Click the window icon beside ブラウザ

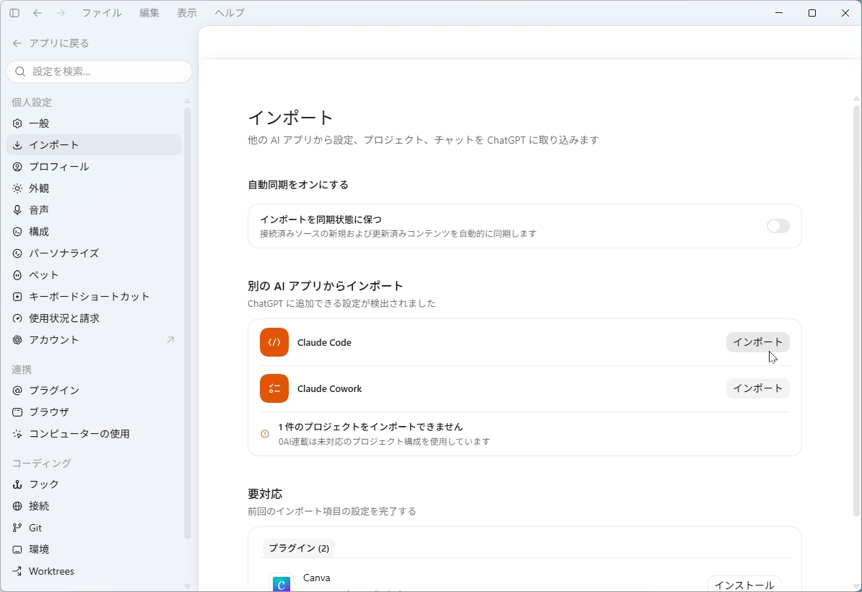pos(17,412)
